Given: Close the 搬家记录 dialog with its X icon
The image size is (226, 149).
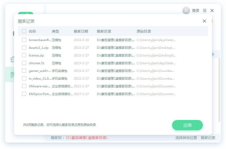Looking at the screenshot, I should click(x=204, y=21).
